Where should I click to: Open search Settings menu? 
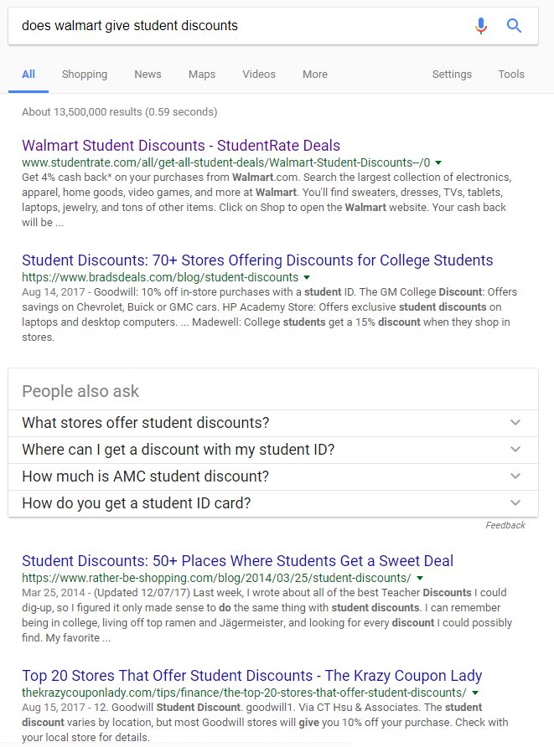452,75
